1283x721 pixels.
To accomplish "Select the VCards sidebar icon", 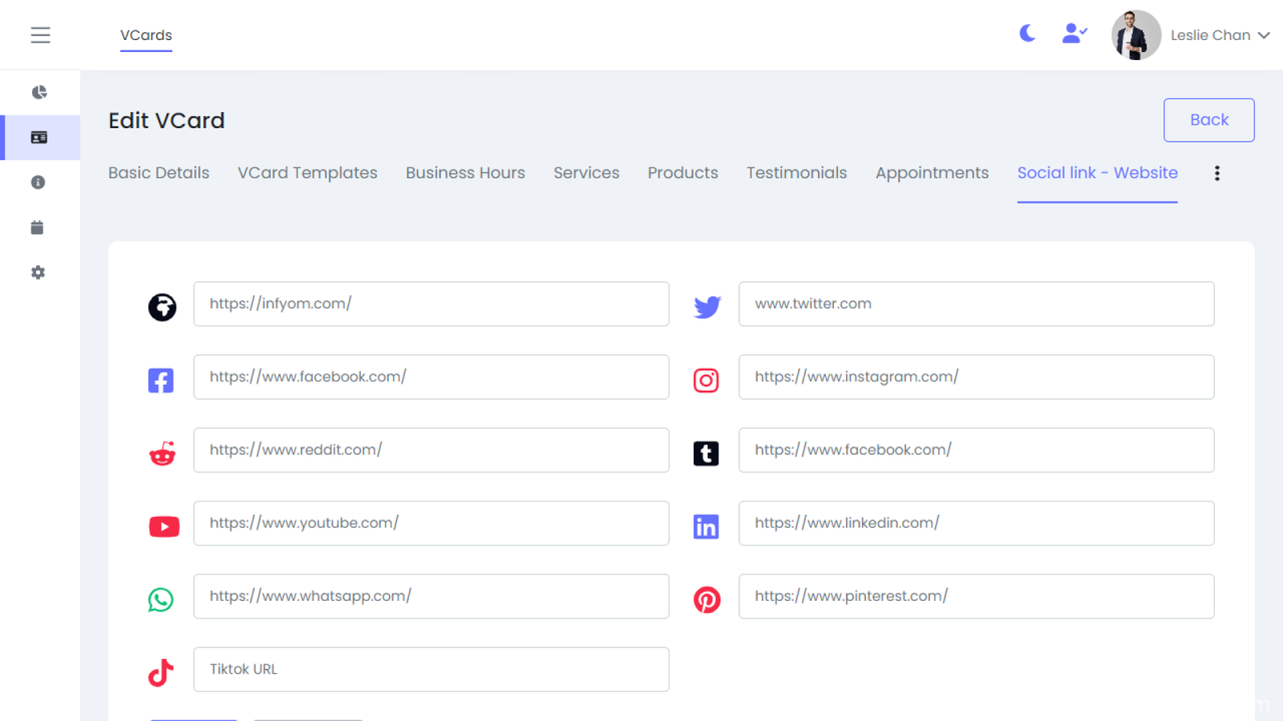I will tap(38, 138).
